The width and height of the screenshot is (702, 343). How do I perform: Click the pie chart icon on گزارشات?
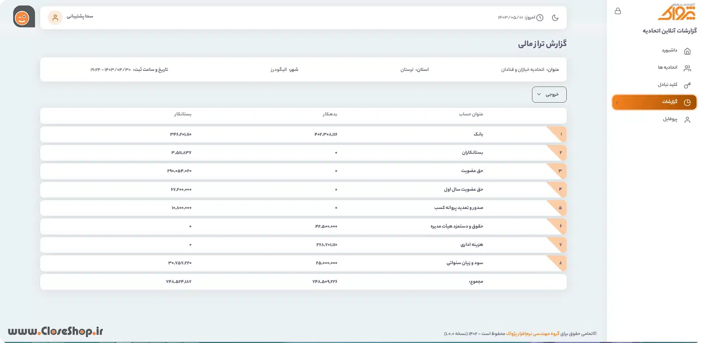tap(687, 102)
